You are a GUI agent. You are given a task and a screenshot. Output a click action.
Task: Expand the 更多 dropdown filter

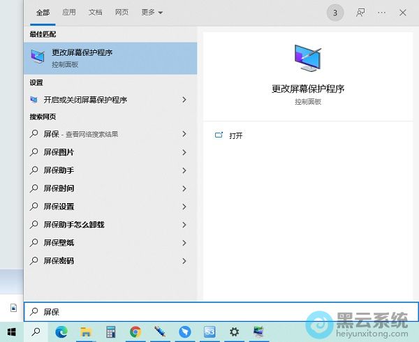152,13
